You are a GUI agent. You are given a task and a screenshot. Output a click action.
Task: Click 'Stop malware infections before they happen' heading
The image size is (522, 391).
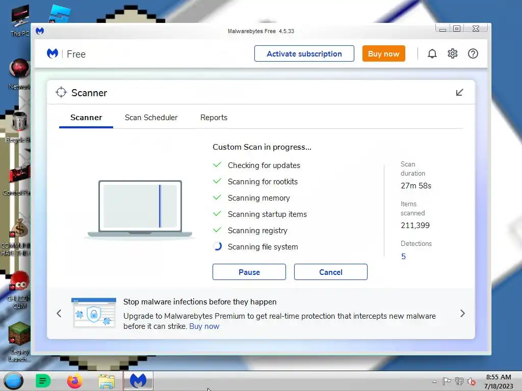point(200,301)
